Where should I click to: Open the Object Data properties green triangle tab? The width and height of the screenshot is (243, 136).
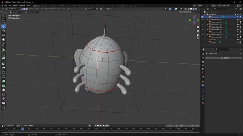click(203, 99)
